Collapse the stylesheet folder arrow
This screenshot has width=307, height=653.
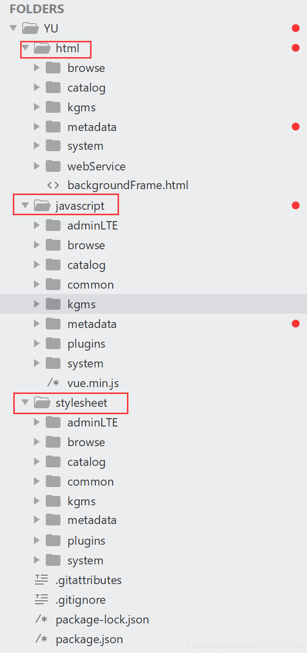pos(25,402)
